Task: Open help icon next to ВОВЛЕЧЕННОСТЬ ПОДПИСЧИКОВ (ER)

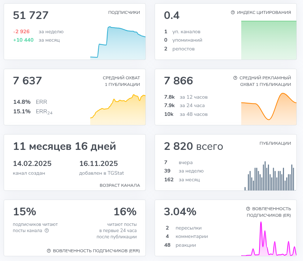Action: (248, 208)
